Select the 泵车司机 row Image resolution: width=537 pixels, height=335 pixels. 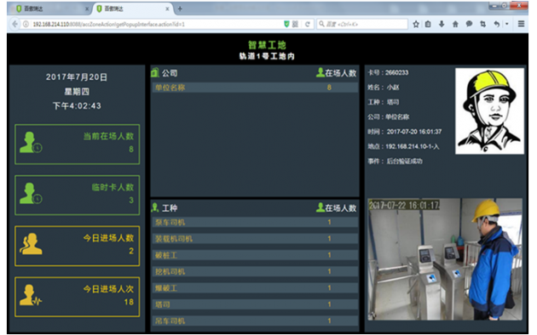(255, 222)
